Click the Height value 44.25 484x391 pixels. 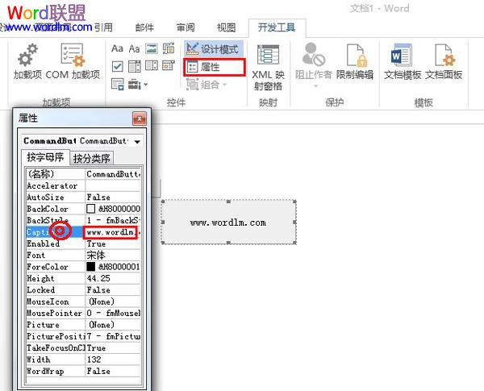(113, 278)
